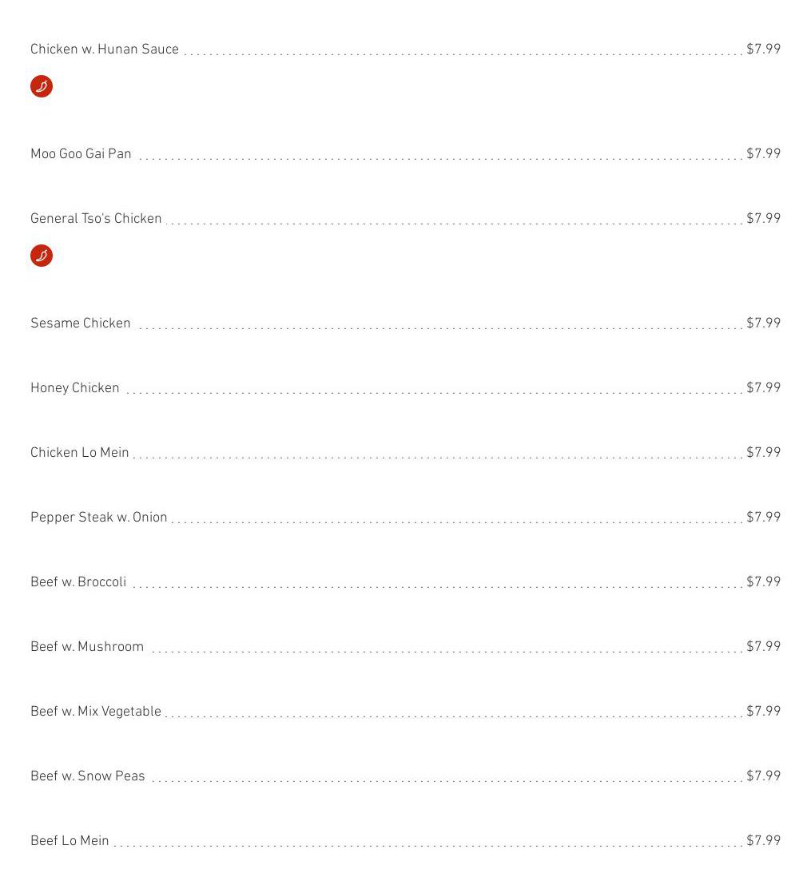The image size is (811, 881).
Task: Click the Beef w. Mushroom item
Action: point(87,647)
